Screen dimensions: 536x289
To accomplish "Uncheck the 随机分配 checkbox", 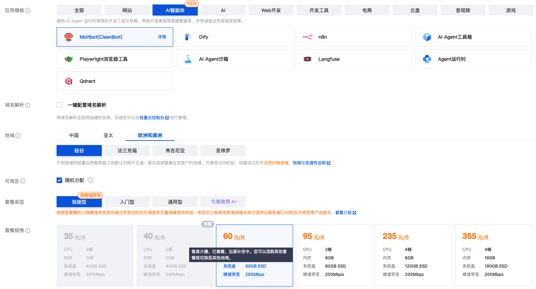I will click(x=60, y=180).
